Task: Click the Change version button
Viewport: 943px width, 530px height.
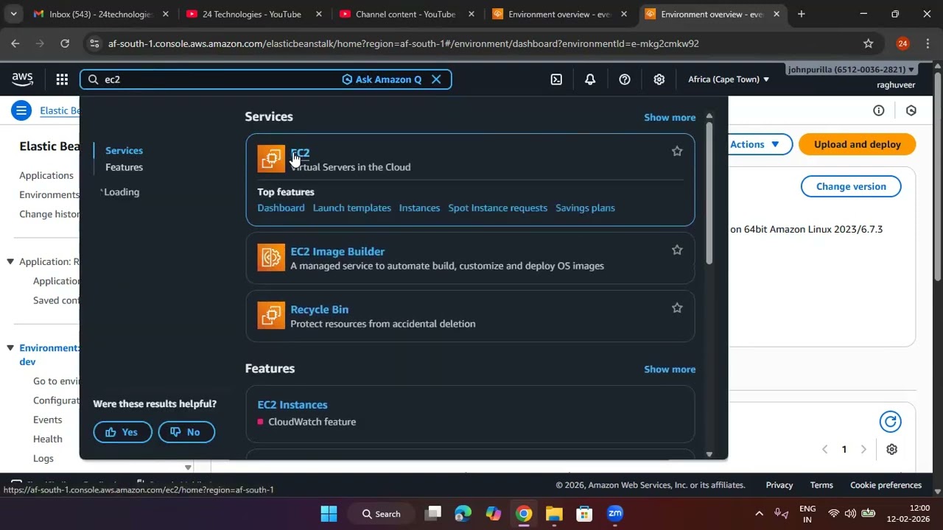Action: click(851, 186)
